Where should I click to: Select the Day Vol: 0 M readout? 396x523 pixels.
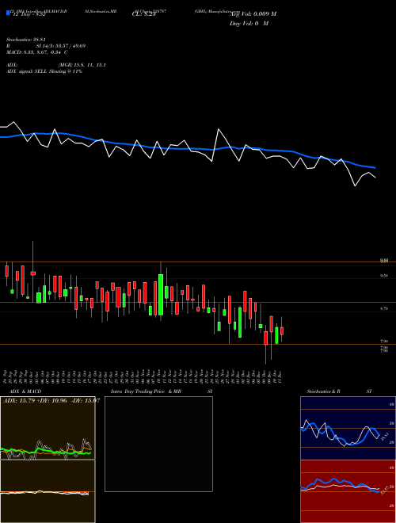249,24
